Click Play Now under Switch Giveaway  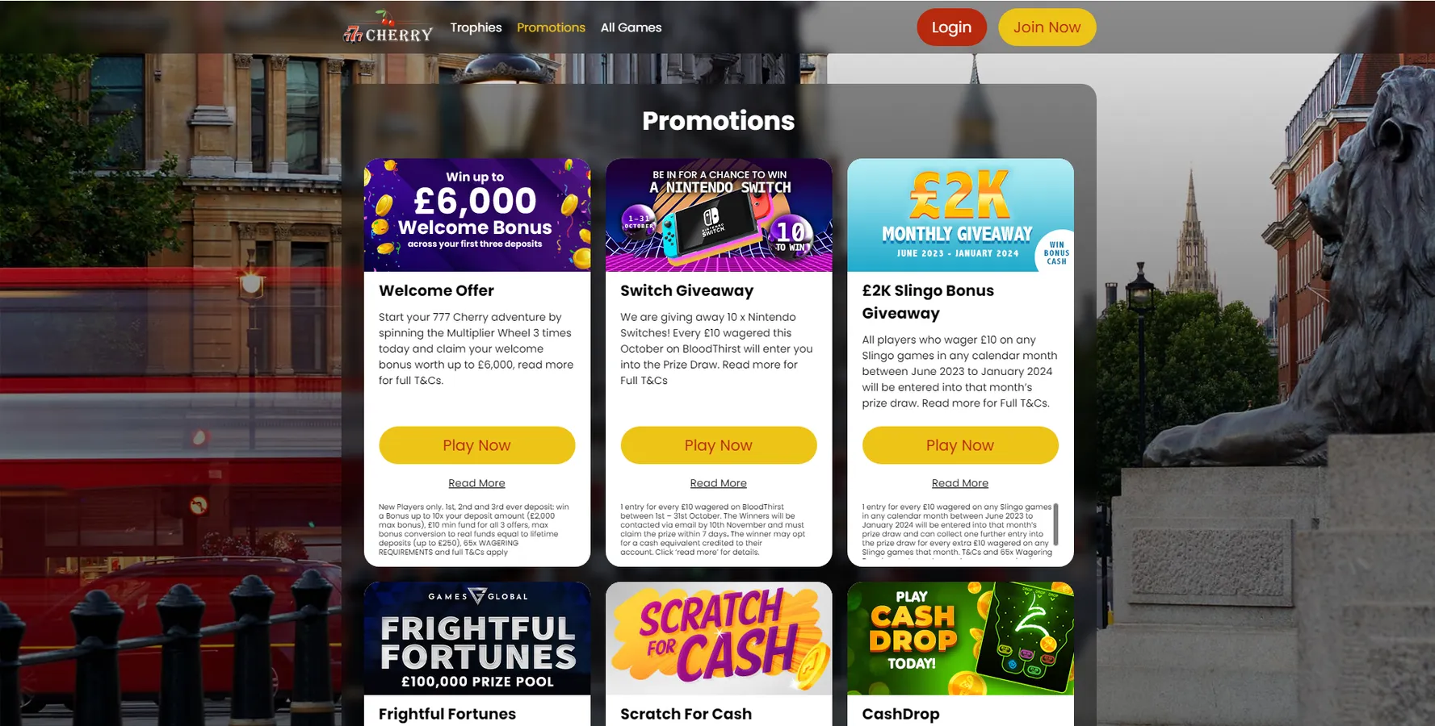719,445
